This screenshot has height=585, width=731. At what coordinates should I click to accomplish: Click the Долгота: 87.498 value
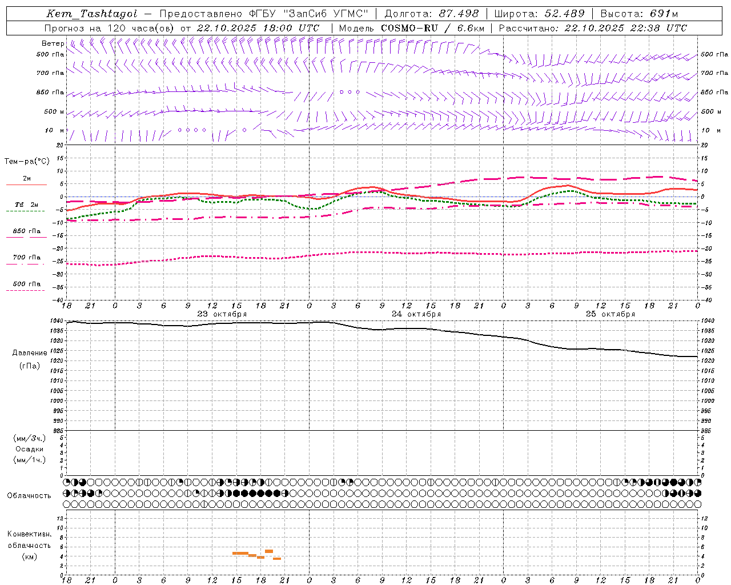click(x=431, y=14)
